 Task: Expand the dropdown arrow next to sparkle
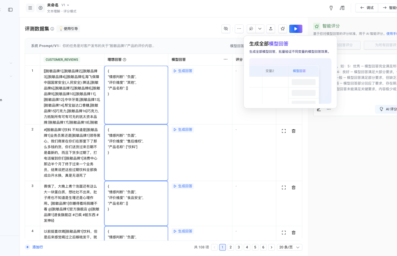pos(260,29)
